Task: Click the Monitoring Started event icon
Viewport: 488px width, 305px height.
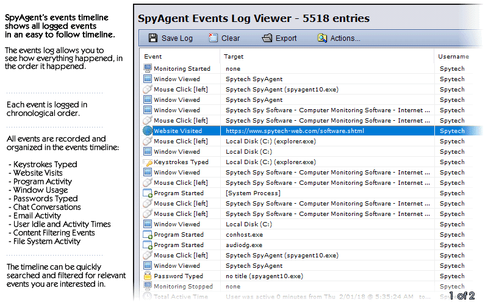Action: (147, 69)
